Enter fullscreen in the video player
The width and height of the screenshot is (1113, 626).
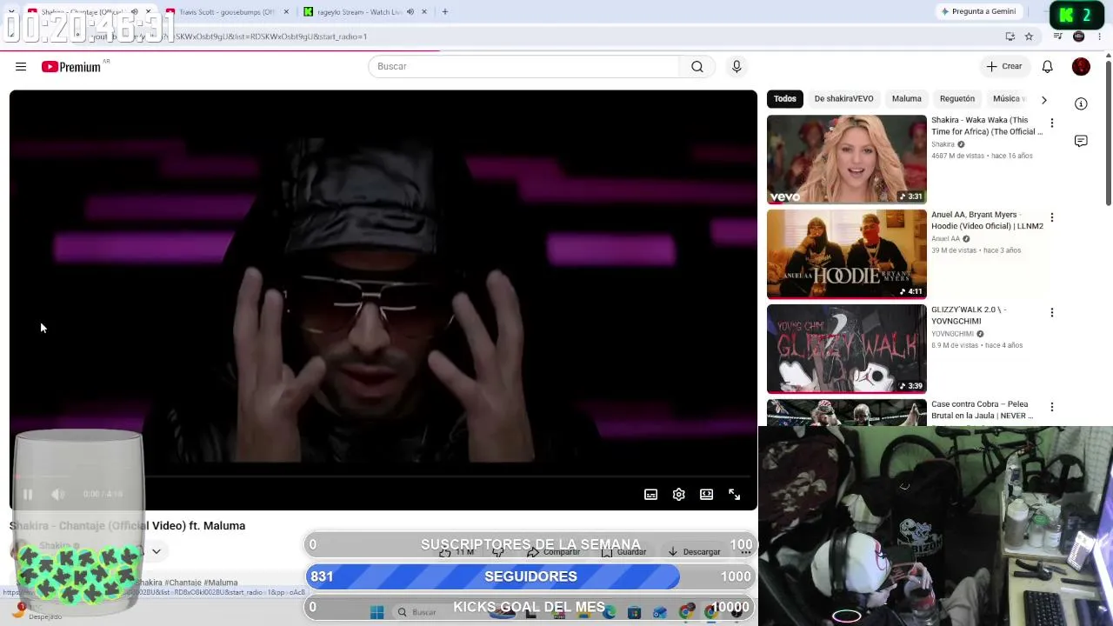coord(735,495)
